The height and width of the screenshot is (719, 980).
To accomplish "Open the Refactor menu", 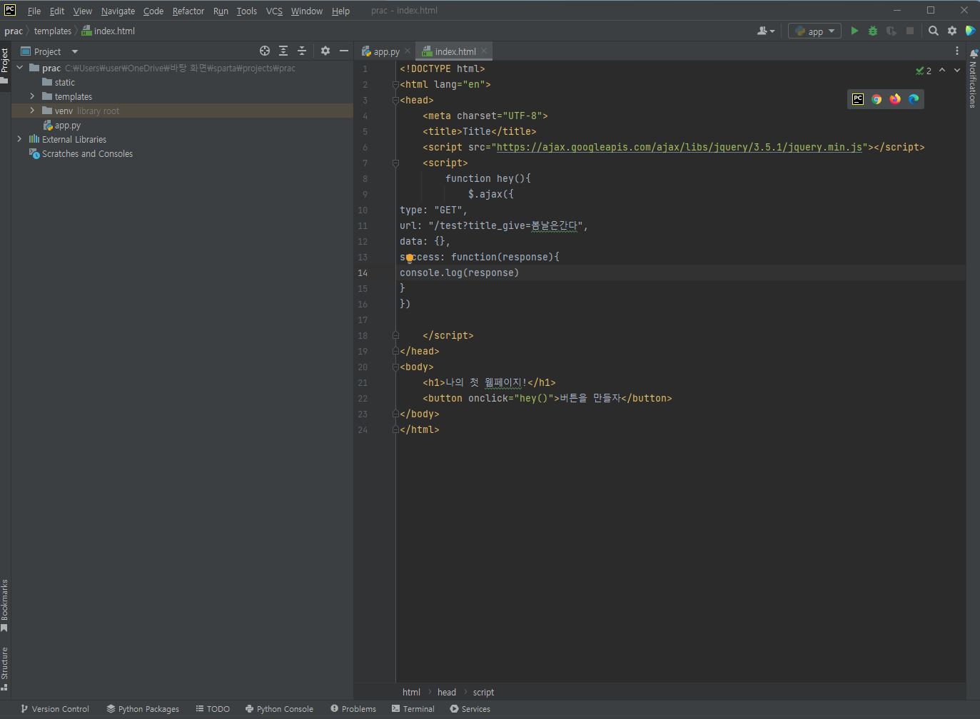I will click(188, 11).
